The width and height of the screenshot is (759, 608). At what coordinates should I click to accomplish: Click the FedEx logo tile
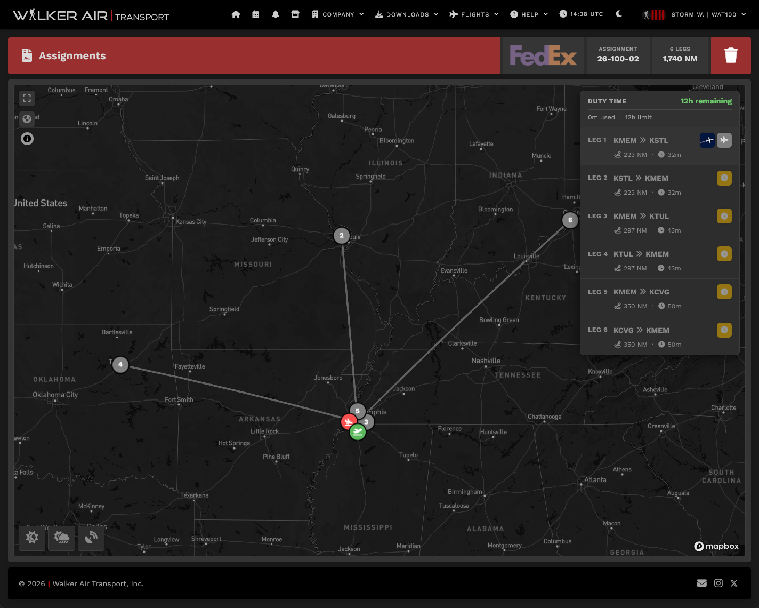point(543,55)
